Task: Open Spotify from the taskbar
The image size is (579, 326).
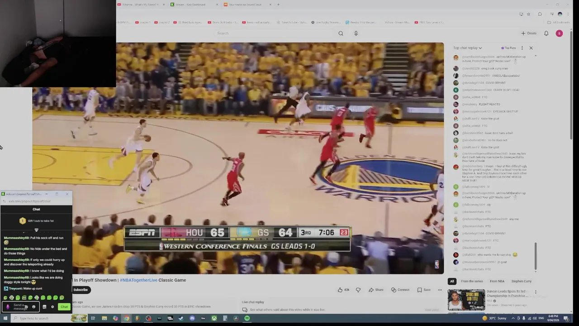Action: (x=247, y=318)
